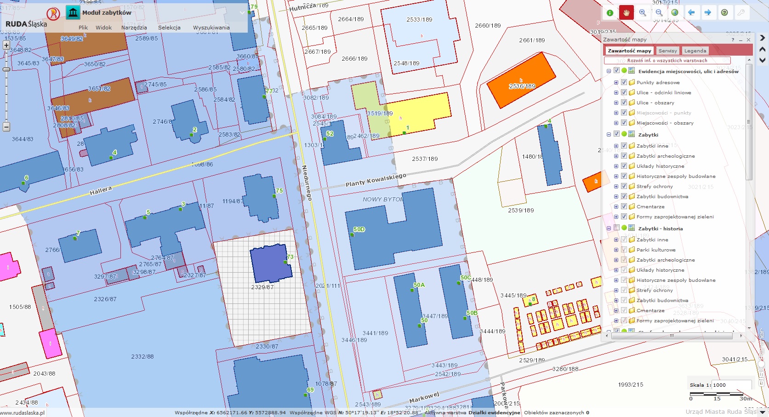Open www.rudaslaska.pl link

[x=23, y=413]
